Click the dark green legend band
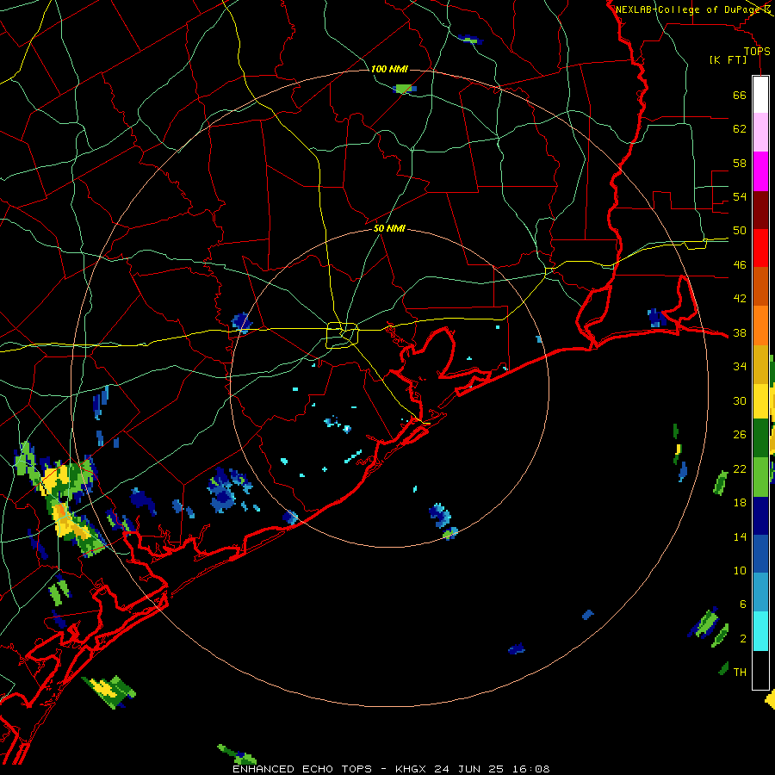The image size is (775, 775). point(760,438)
